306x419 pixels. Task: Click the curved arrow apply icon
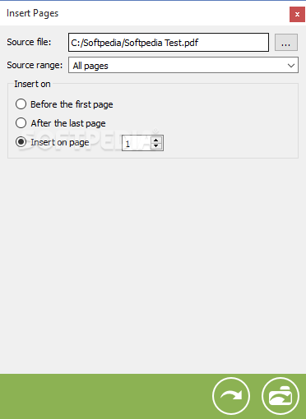(231, 396)
